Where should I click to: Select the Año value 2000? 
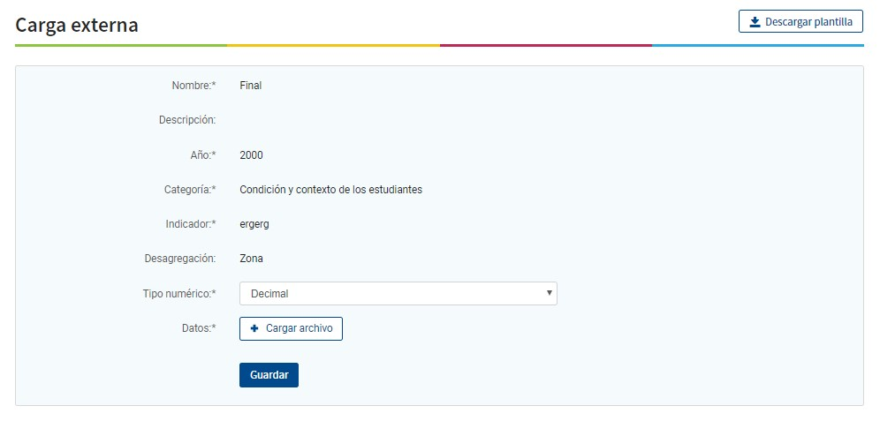[x=251, y=155]
